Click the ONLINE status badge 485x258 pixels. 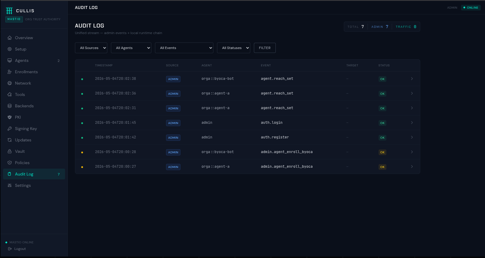(471, 8)
